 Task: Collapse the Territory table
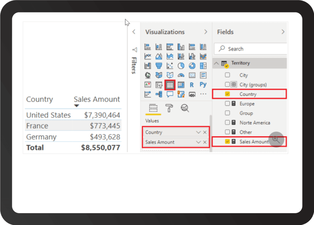click(216, 63)
